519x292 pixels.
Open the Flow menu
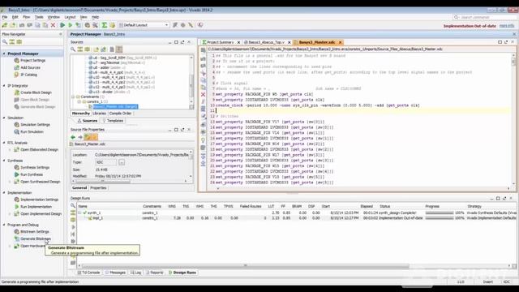pos(26,17)
